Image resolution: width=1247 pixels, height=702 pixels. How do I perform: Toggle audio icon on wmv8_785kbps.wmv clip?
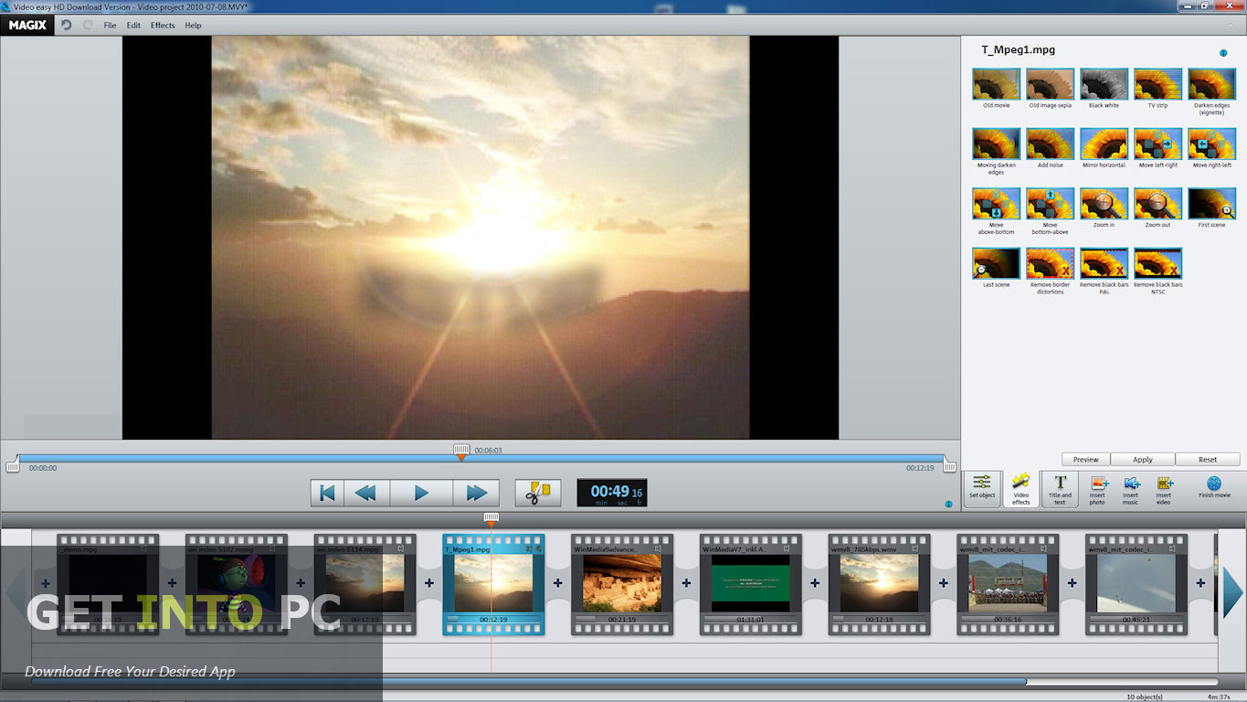coord(915,549)
